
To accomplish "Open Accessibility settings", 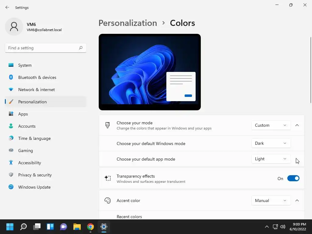I will click(46, 163).
